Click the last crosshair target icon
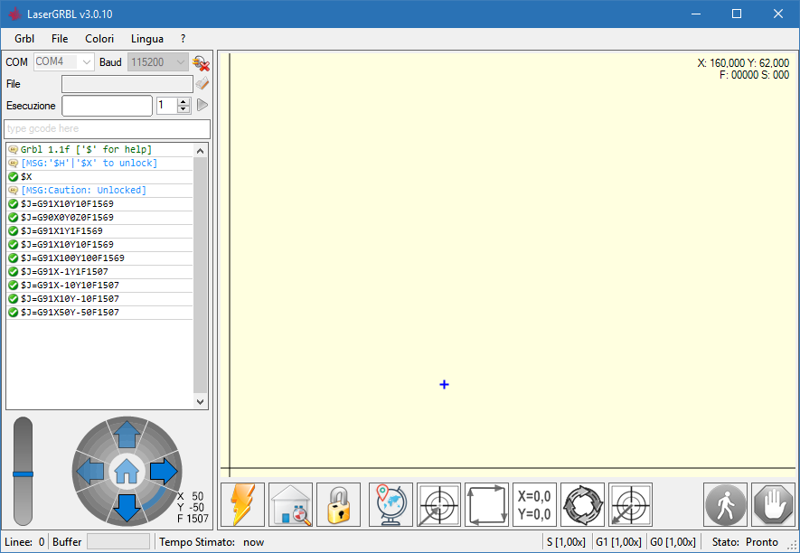This screenshot has width=800, height=553. click(x=631, y=505)
